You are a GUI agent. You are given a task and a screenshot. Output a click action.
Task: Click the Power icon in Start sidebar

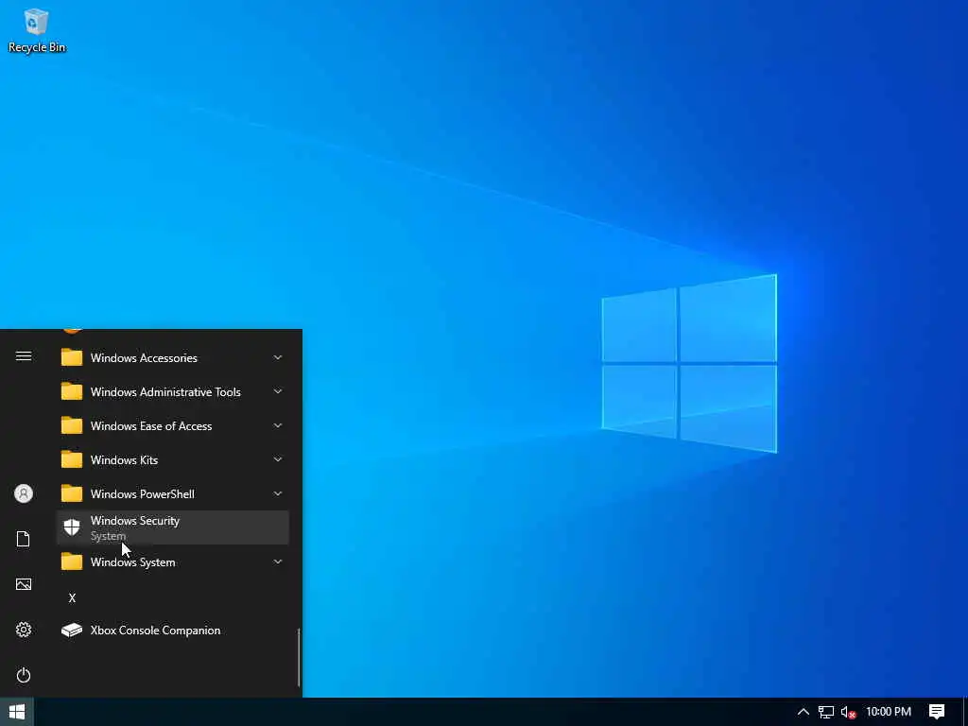pyautogui.click(x=24, y=675)
